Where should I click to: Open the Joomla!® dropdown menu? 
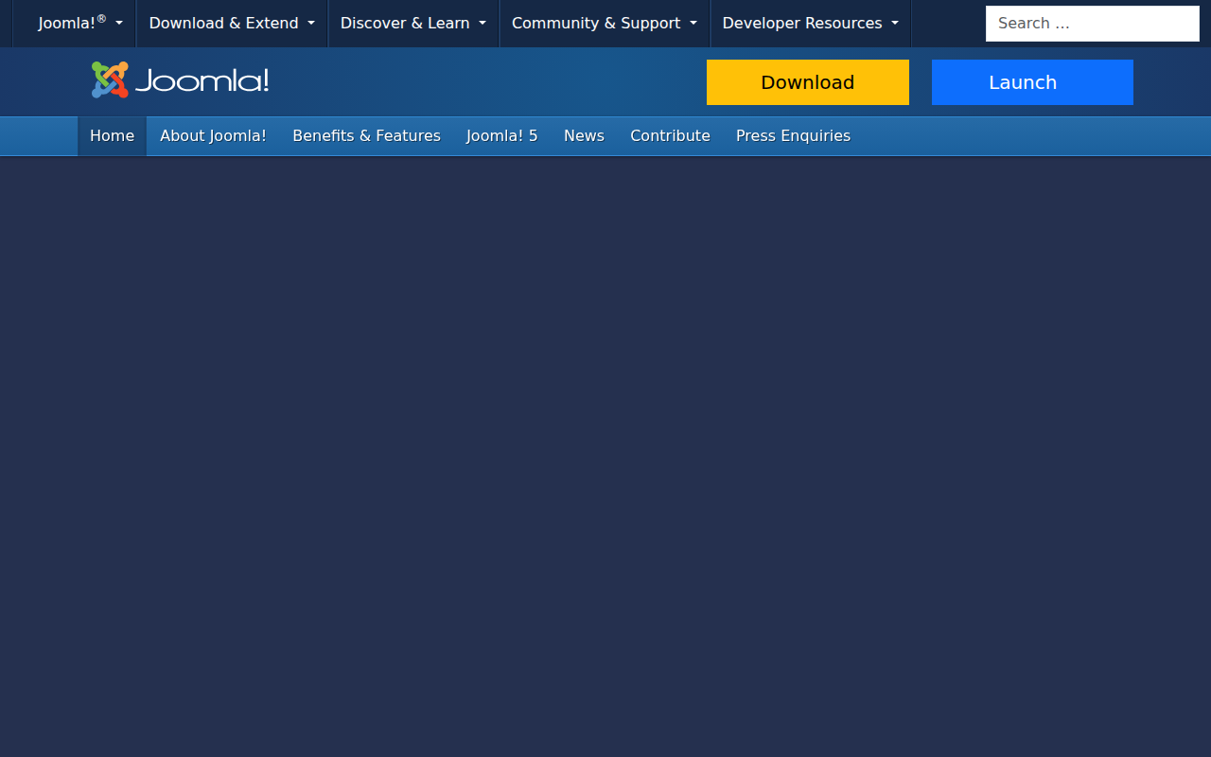[x=80, y=23]
